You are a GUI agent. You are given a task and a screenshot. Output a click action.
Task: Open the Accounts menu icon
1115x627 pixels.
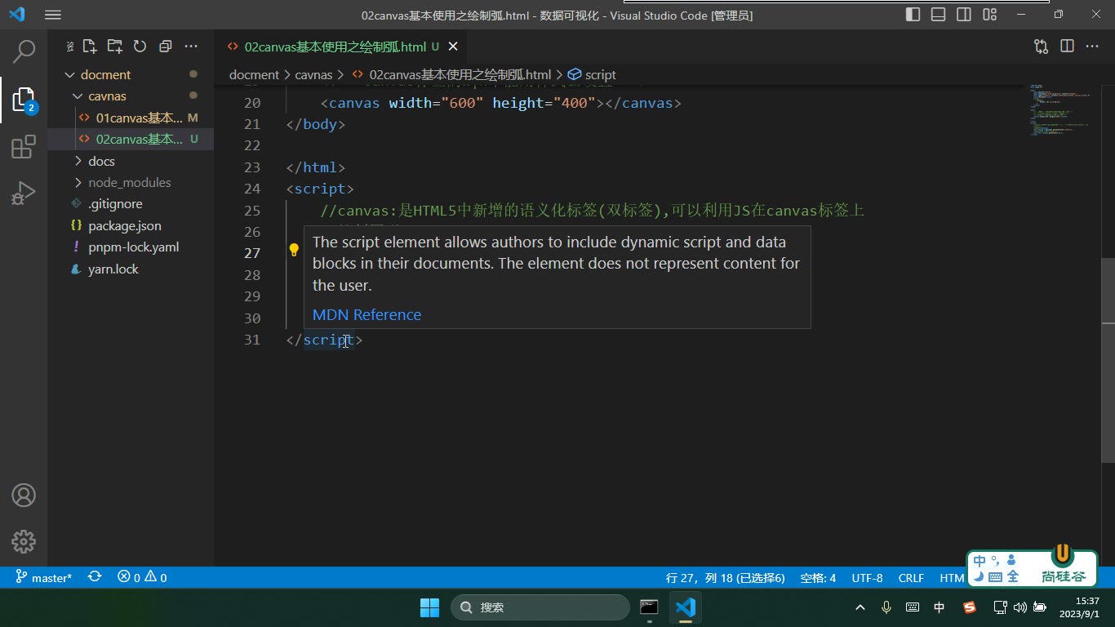(24, 496)
